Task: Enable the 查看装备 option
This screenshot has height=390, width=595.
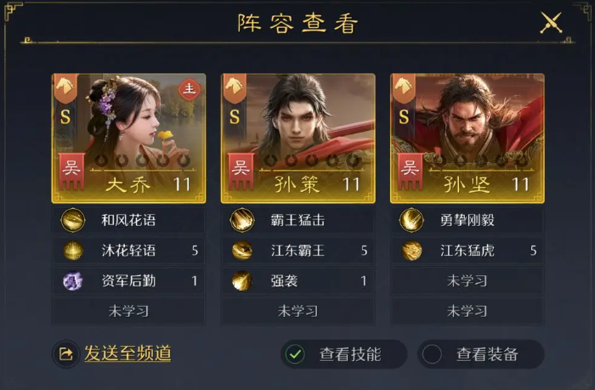Action: [x=432, y=354]
